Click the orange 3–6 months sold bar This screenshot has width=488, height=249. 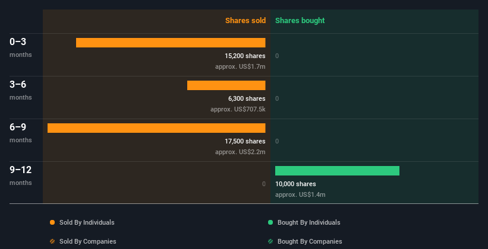point(226,85)
